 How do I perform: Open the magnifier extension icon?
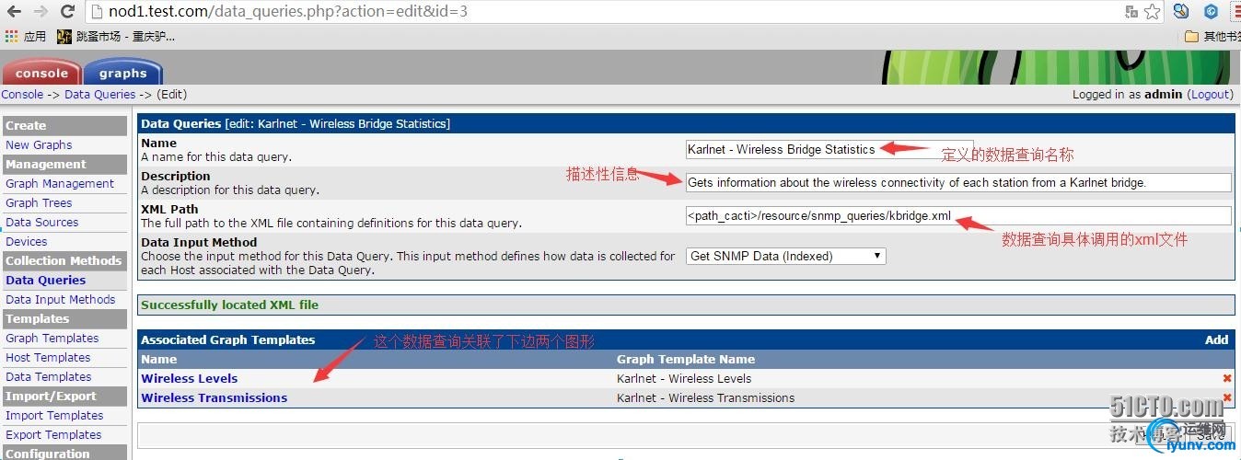(x=1181, y=12)
